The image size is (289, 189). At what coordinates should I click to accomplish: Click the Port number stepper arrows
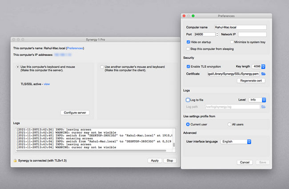point(217,34)
